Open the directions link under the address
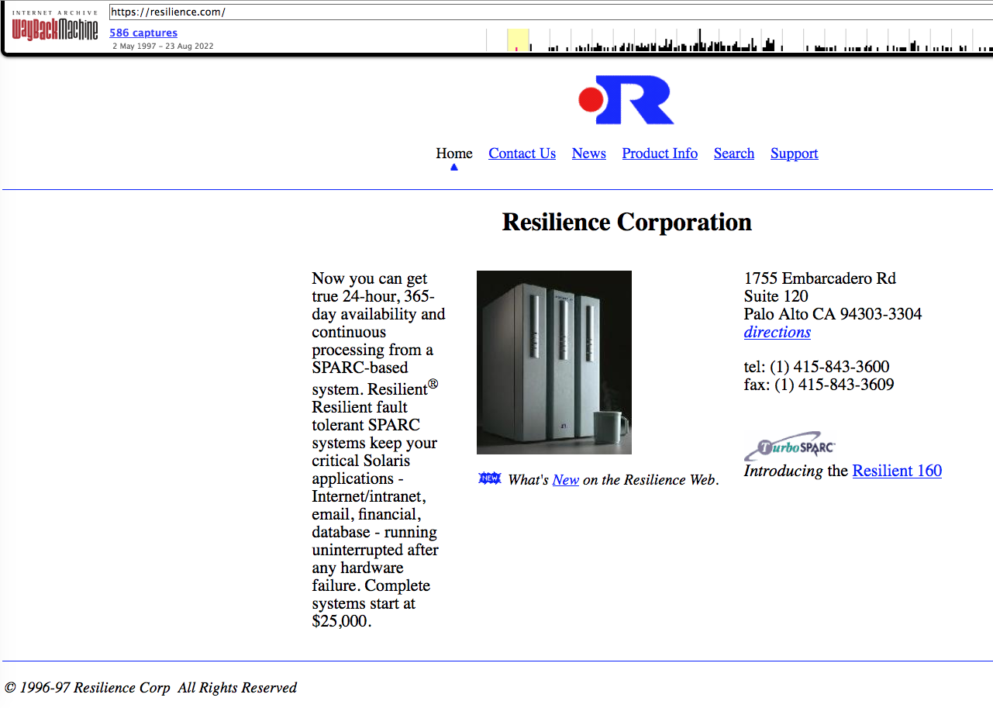Image resolution: width=993 pixels, height=708 pixels. tap(777, 332)
